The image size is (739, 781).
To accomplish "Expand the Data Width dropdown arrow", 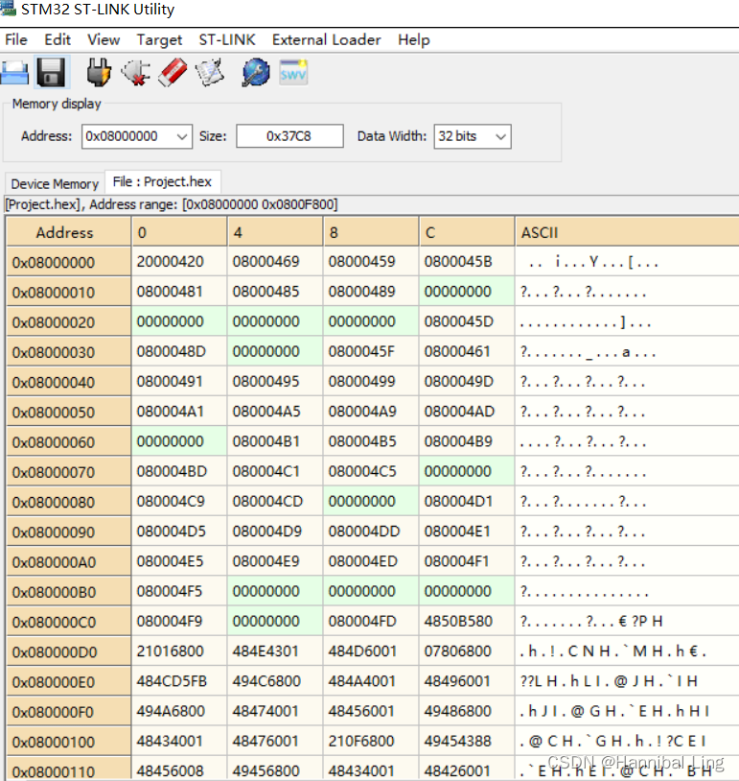I will 500,136.
